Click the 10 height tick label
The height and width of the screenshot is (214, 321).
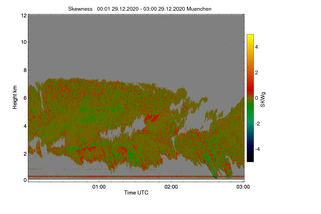coord(24,42)
